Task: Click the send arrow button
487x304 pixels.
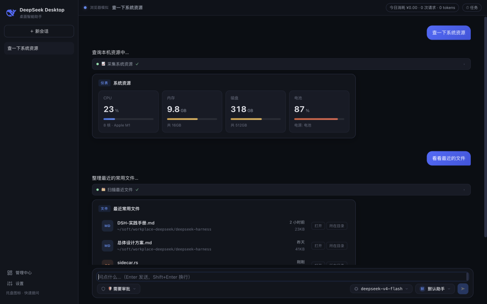Action: click(463, 289)
